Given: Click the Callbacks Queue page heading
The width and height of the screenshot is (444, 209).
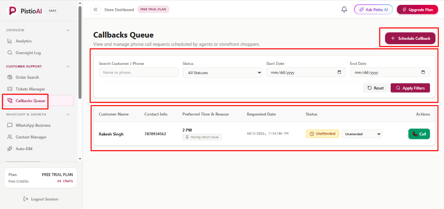Looking at the screenshot, I should pos(123,35).
